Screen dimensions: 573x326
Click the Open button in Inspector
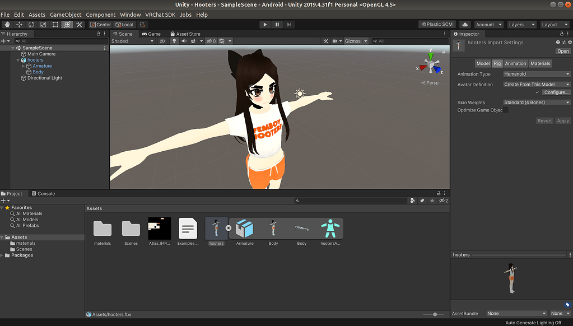coord(562,51)
